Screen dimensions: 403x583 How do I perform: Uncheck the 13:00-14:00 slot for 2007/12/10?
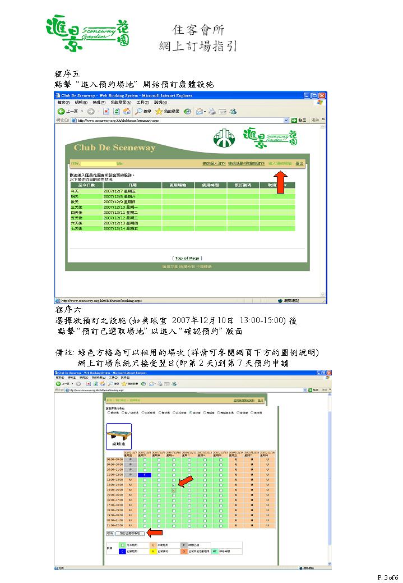coord(173,485)
